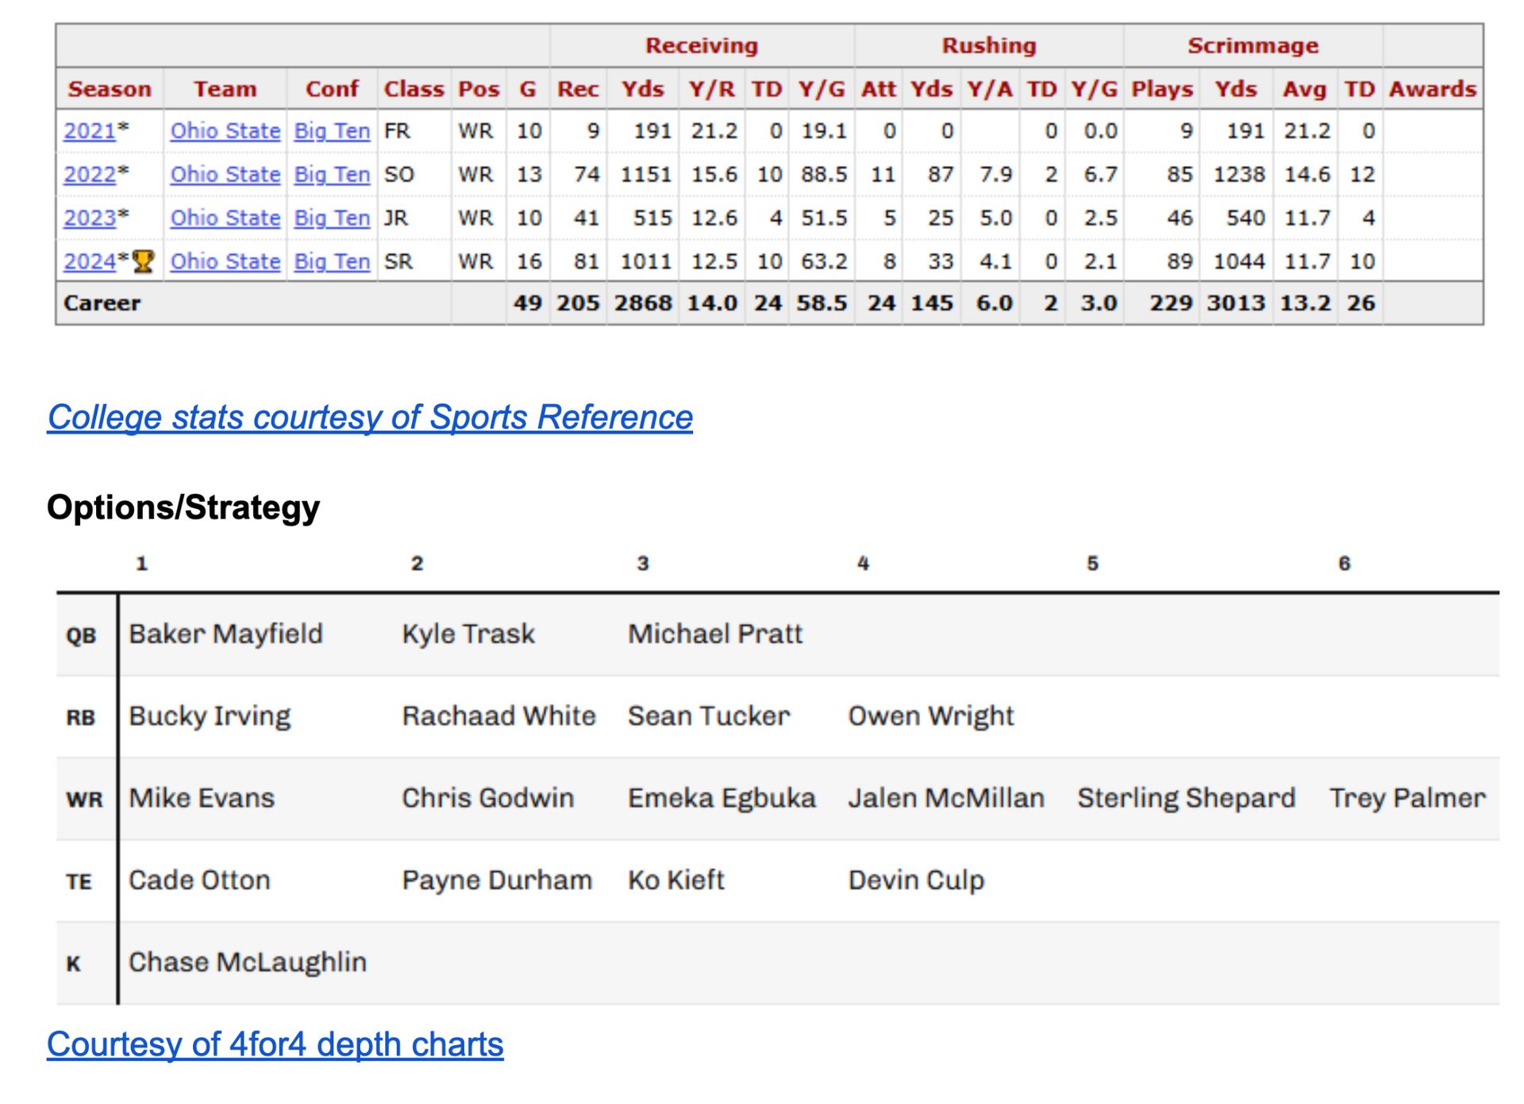Image resolution: width=1524 pixels, height=1104 pixels.
Task: Open the 2021 season link
Action: pyautogui.click(x=89, y=131)
